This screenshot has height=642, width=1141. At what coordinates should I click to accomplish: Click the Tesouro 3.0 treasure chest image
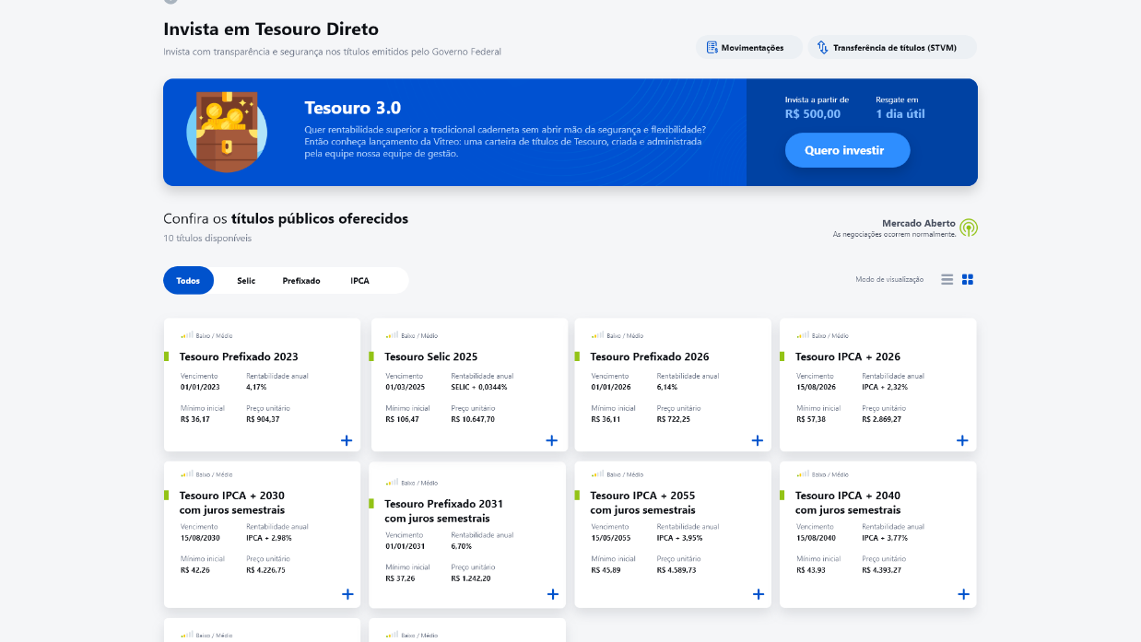227,131
